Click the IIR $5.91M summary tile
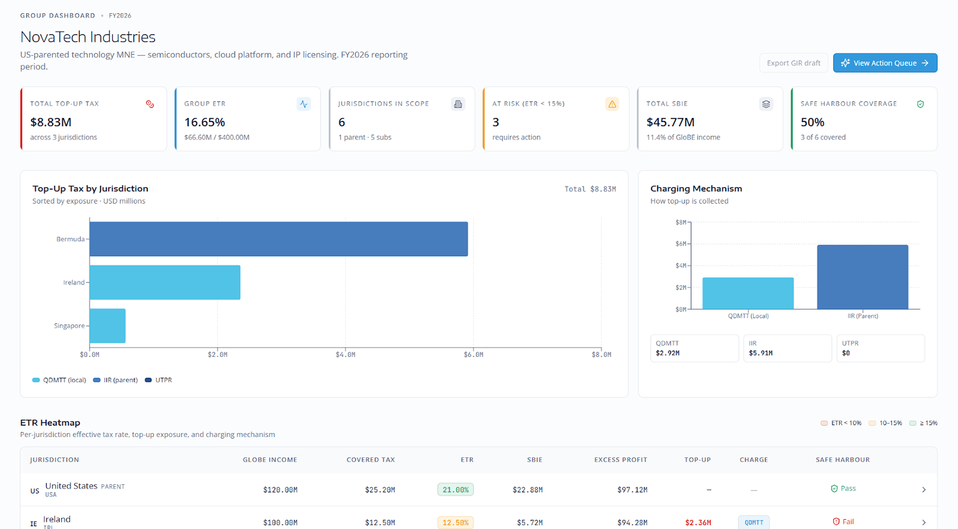The image size is (958, 529). click(x=787, y=348)
